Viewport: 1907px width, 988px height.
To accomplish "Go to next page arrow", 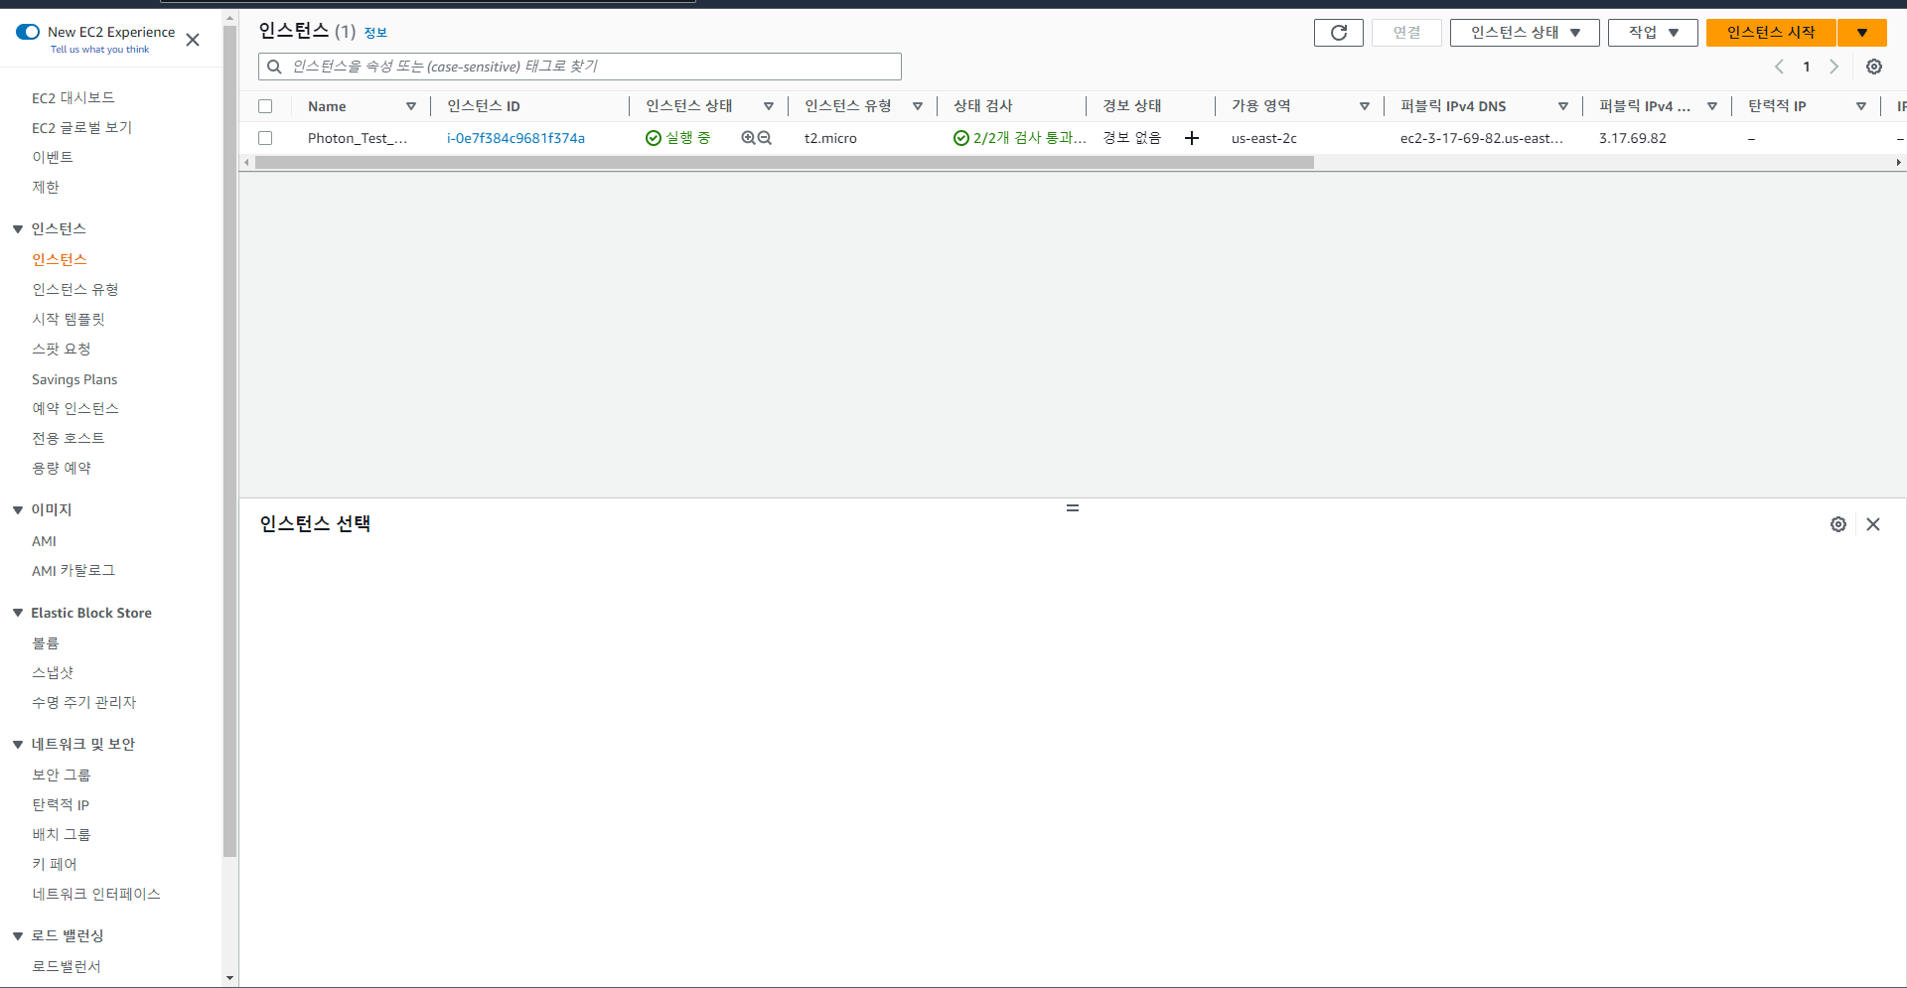I will pyautogui.click(x=1834, y=67).
